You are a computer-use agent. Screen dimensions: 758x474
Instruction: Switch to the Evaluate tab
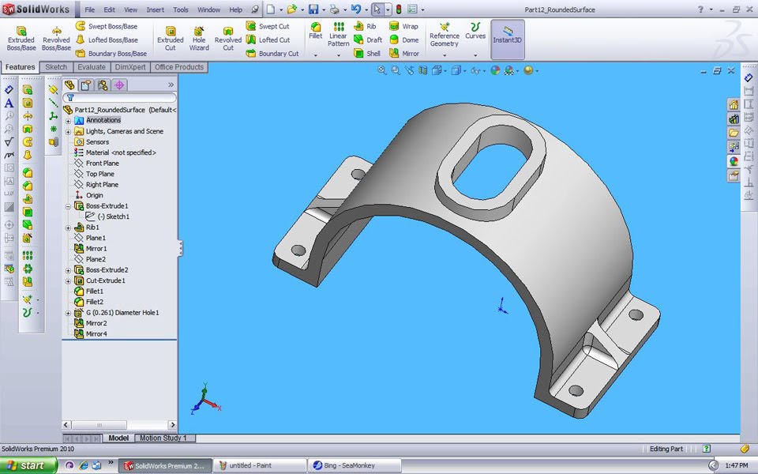(92, 67)
